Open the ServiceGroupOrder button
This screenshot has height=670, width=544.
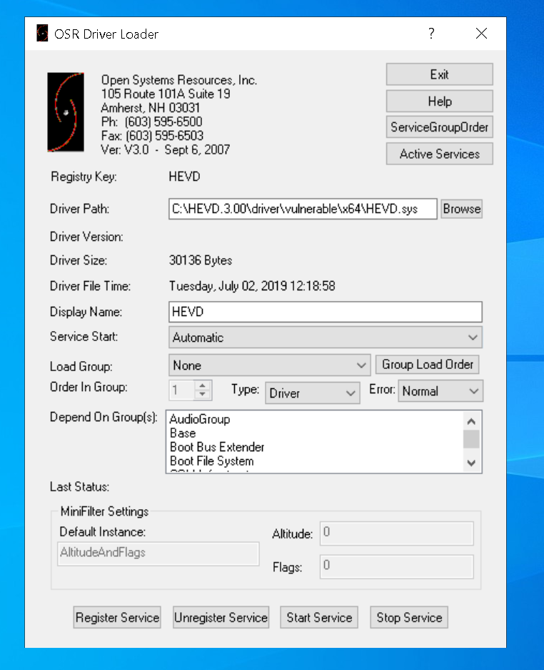(440, 127)
